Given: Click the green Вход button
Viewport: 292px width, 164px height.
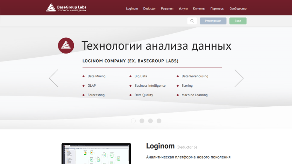Looking at the screenshot, I should coord(238,21).
